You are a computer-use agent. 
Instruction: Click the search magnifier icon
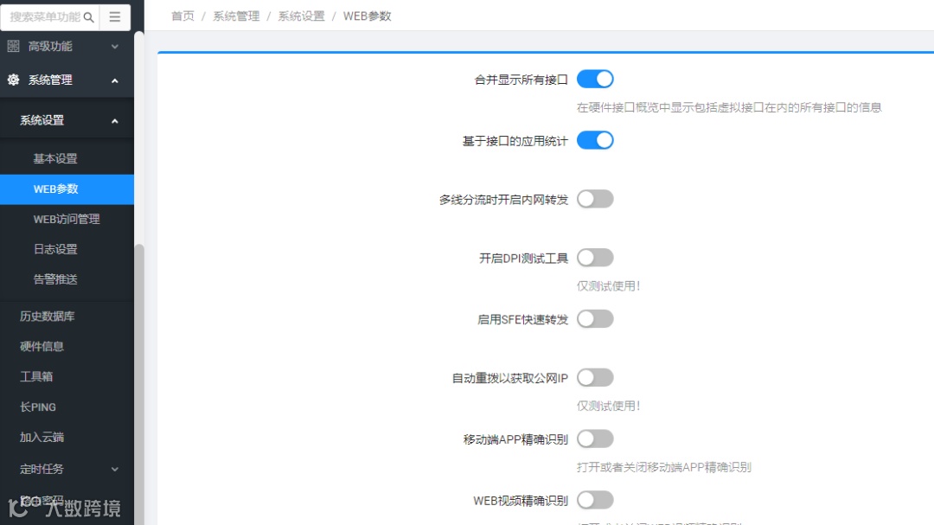click(89, 17)
